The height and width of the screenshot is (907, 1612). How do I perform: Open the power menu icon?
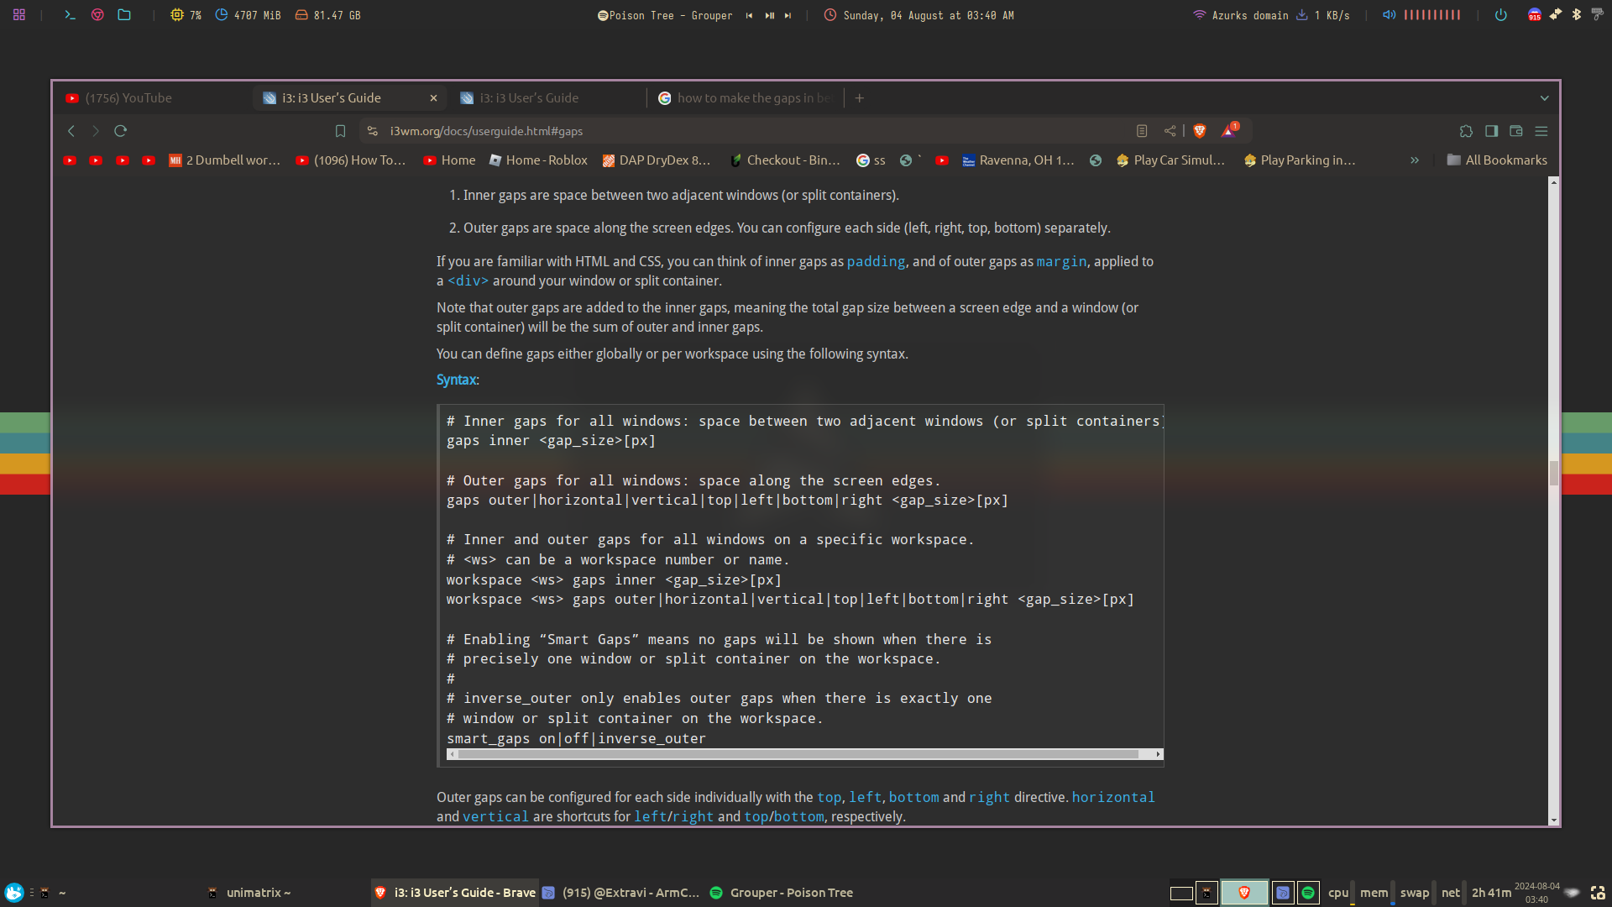pyautogui.click(x=1501, y=15)
